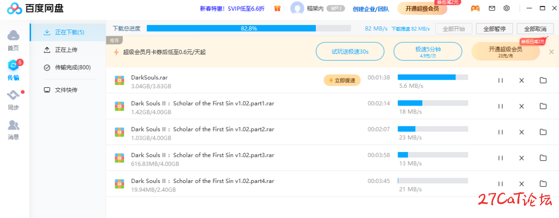This screenshot has height=218, width=559.
Task: Click the gift box icon in title bar
Action: (277, 8)
